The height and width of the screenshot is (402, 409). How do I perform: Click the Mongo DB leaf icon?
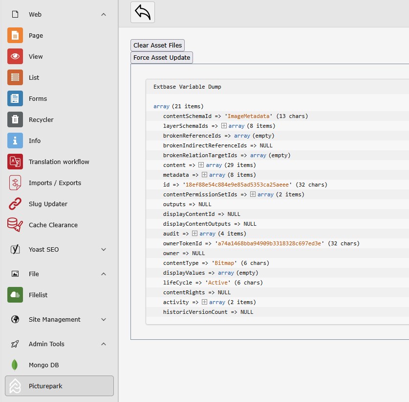(15, 365)
